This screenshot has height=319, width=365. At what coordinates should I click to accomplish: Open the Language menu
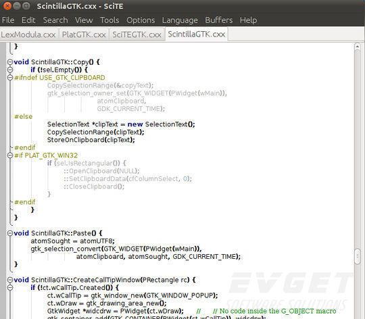click(x=180, y=20)
